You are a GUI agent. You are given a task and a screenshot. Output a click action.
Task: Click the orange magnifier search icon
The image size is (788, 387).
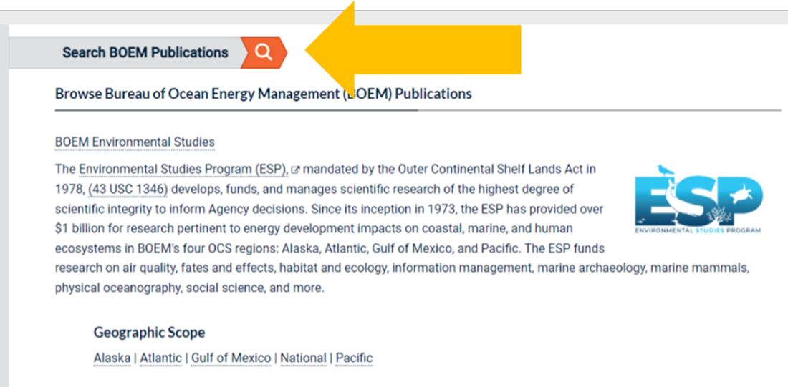(264, 52)
